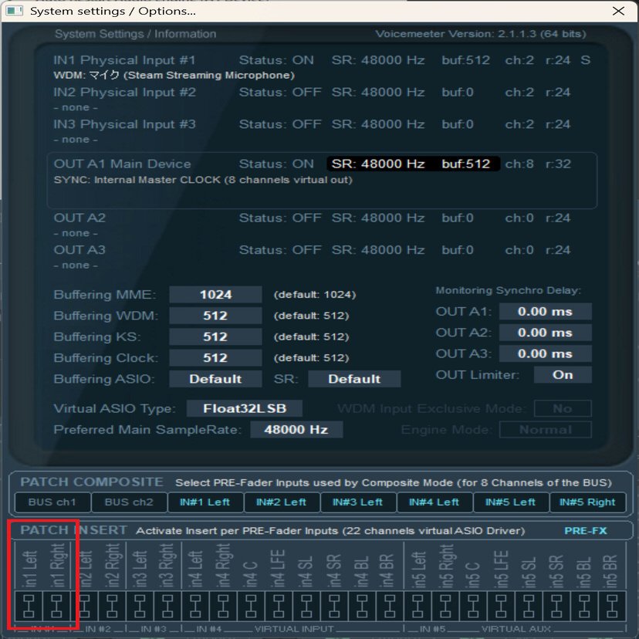Click IN3 Physical Input #3 row
639x639 pixels.
point(312,124)
